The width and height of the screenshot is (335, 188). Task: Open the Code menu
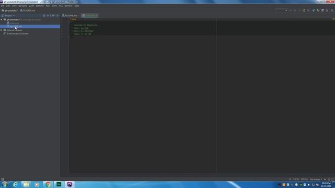coord(31,6)
